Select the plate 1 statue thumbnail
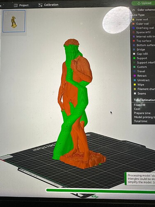155x207 pixels. tap(14, 21)
